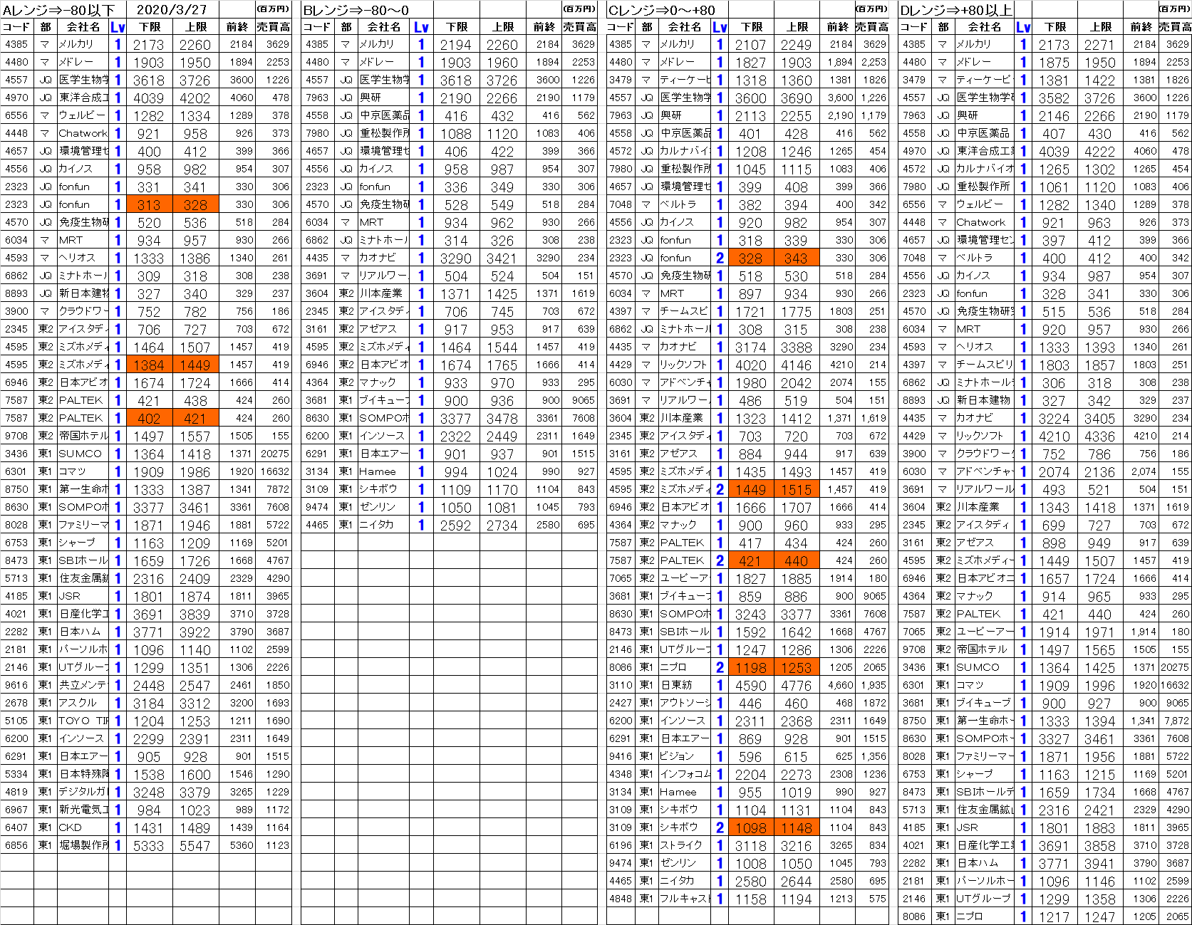Click the '前終' header in the A range table
Image resolution: width=1192 pixels, height=925 pixels.
click(237, 27)
